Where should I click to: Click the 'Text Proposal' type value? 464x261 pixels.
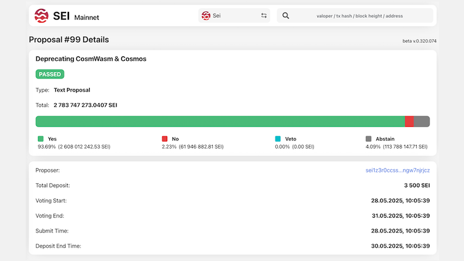click(x=72, y=90)
